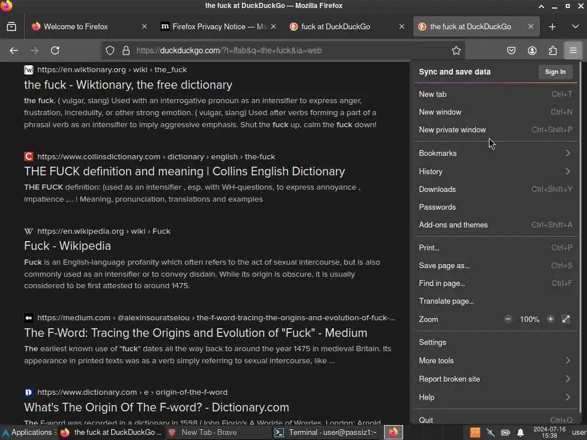Open the Fuck - Wikipedia result

coord(68,246)
